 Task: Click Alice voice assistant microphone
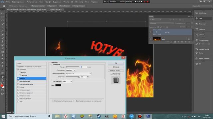click(49, 116)
